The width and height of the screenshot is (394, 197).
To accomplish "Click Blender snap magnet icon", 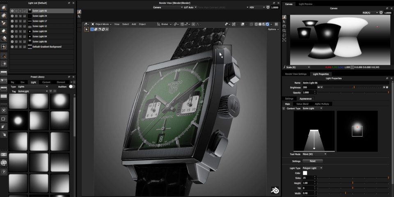I will (x=182, y=24).
